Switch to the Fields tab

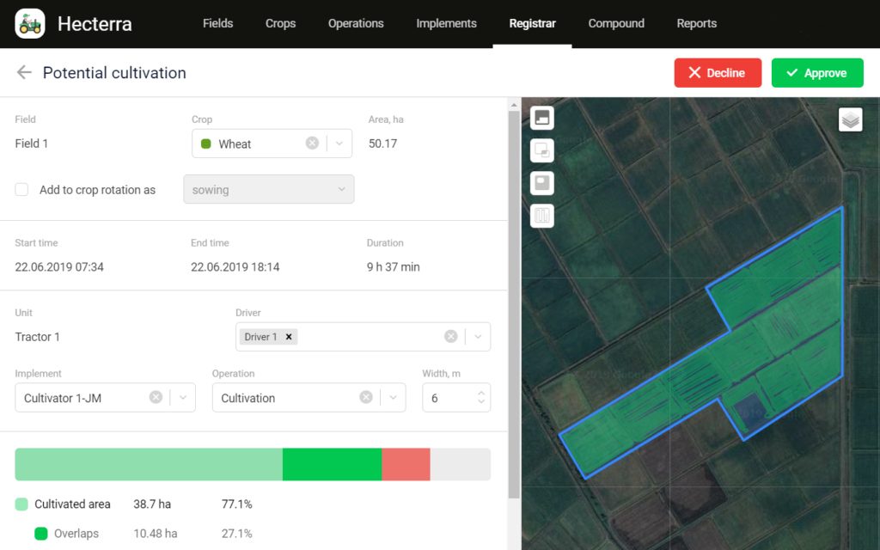coord(217,23)
